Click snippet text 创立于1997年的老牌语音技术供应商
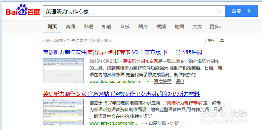This screenshot has width=262, height=130. click(x=125, y=103)
